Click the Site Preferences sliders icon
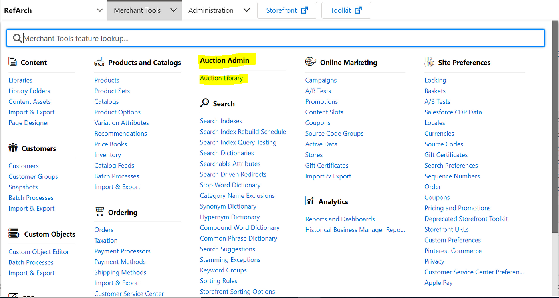This screenshot has width=559, height=298. [x=429, y=62]
